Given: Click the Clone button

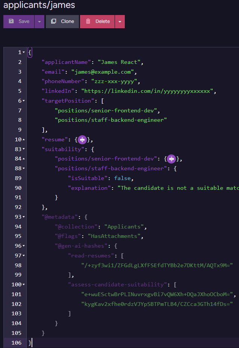Looking at the screenshot, I should pyautogui.click(x=62, y=21).
